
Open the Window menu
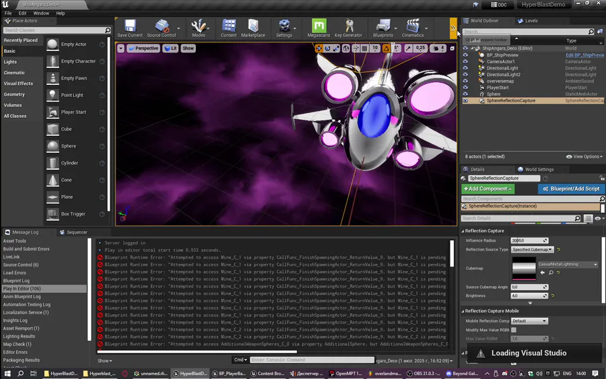(41, 13)
